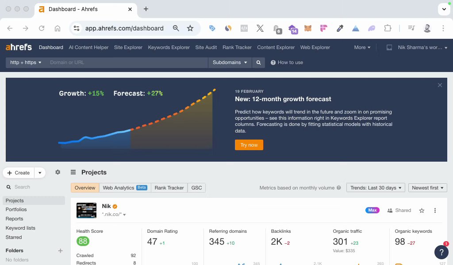Click the browser profile avatar
This screenshot has width=453, height=265.
(x=427, y=28)
